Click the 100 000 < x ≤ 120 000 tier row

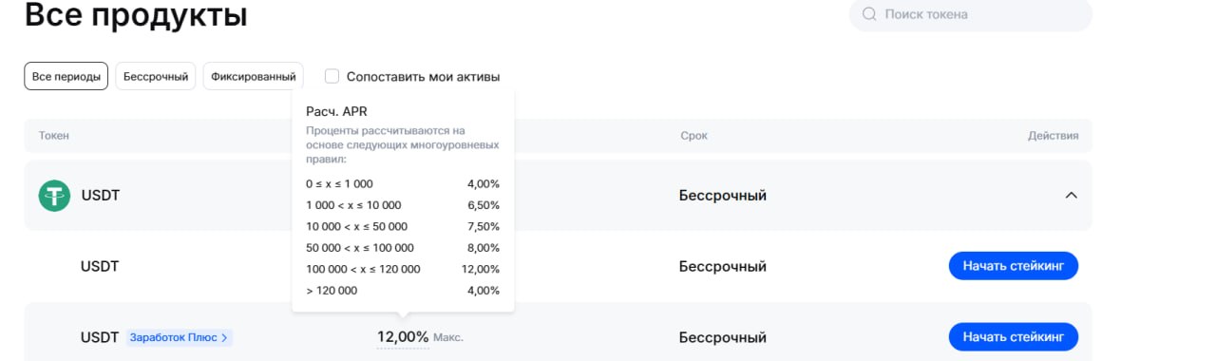click(x=403, y=269)
